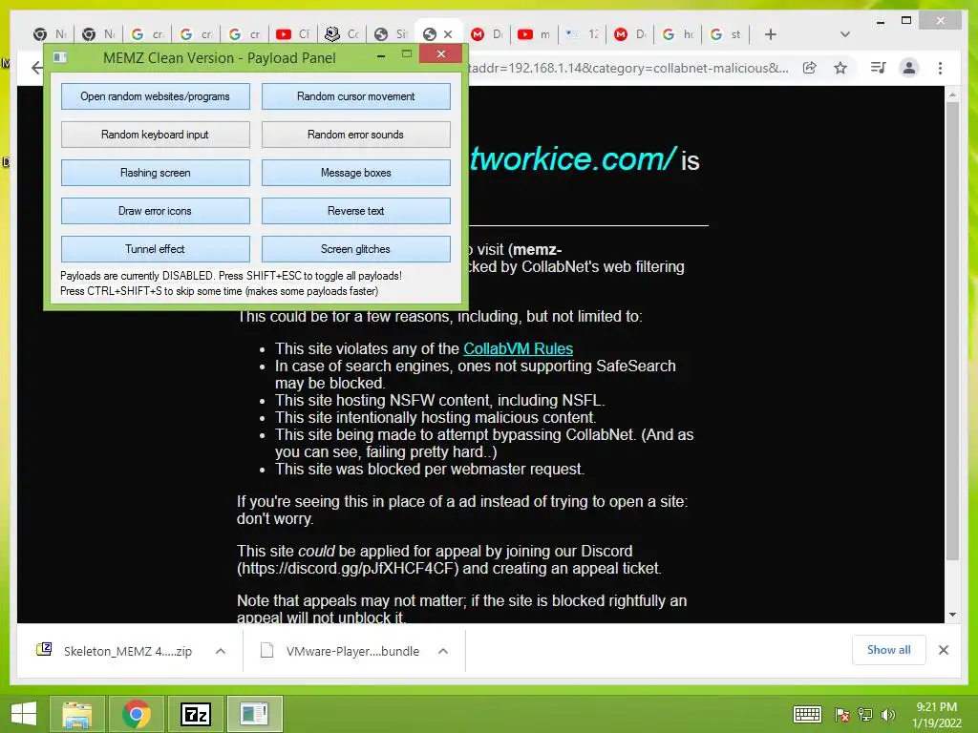Click MEMZ Payload Panel window title icon
Viewport: 978px width, 733px height.
60,57
